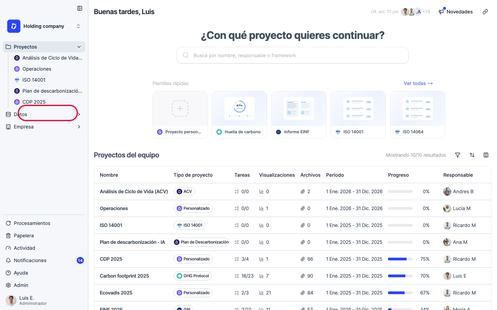Collapse the sidebar panel icon
The image size is (497, 310).
click(x=80, y=8)
